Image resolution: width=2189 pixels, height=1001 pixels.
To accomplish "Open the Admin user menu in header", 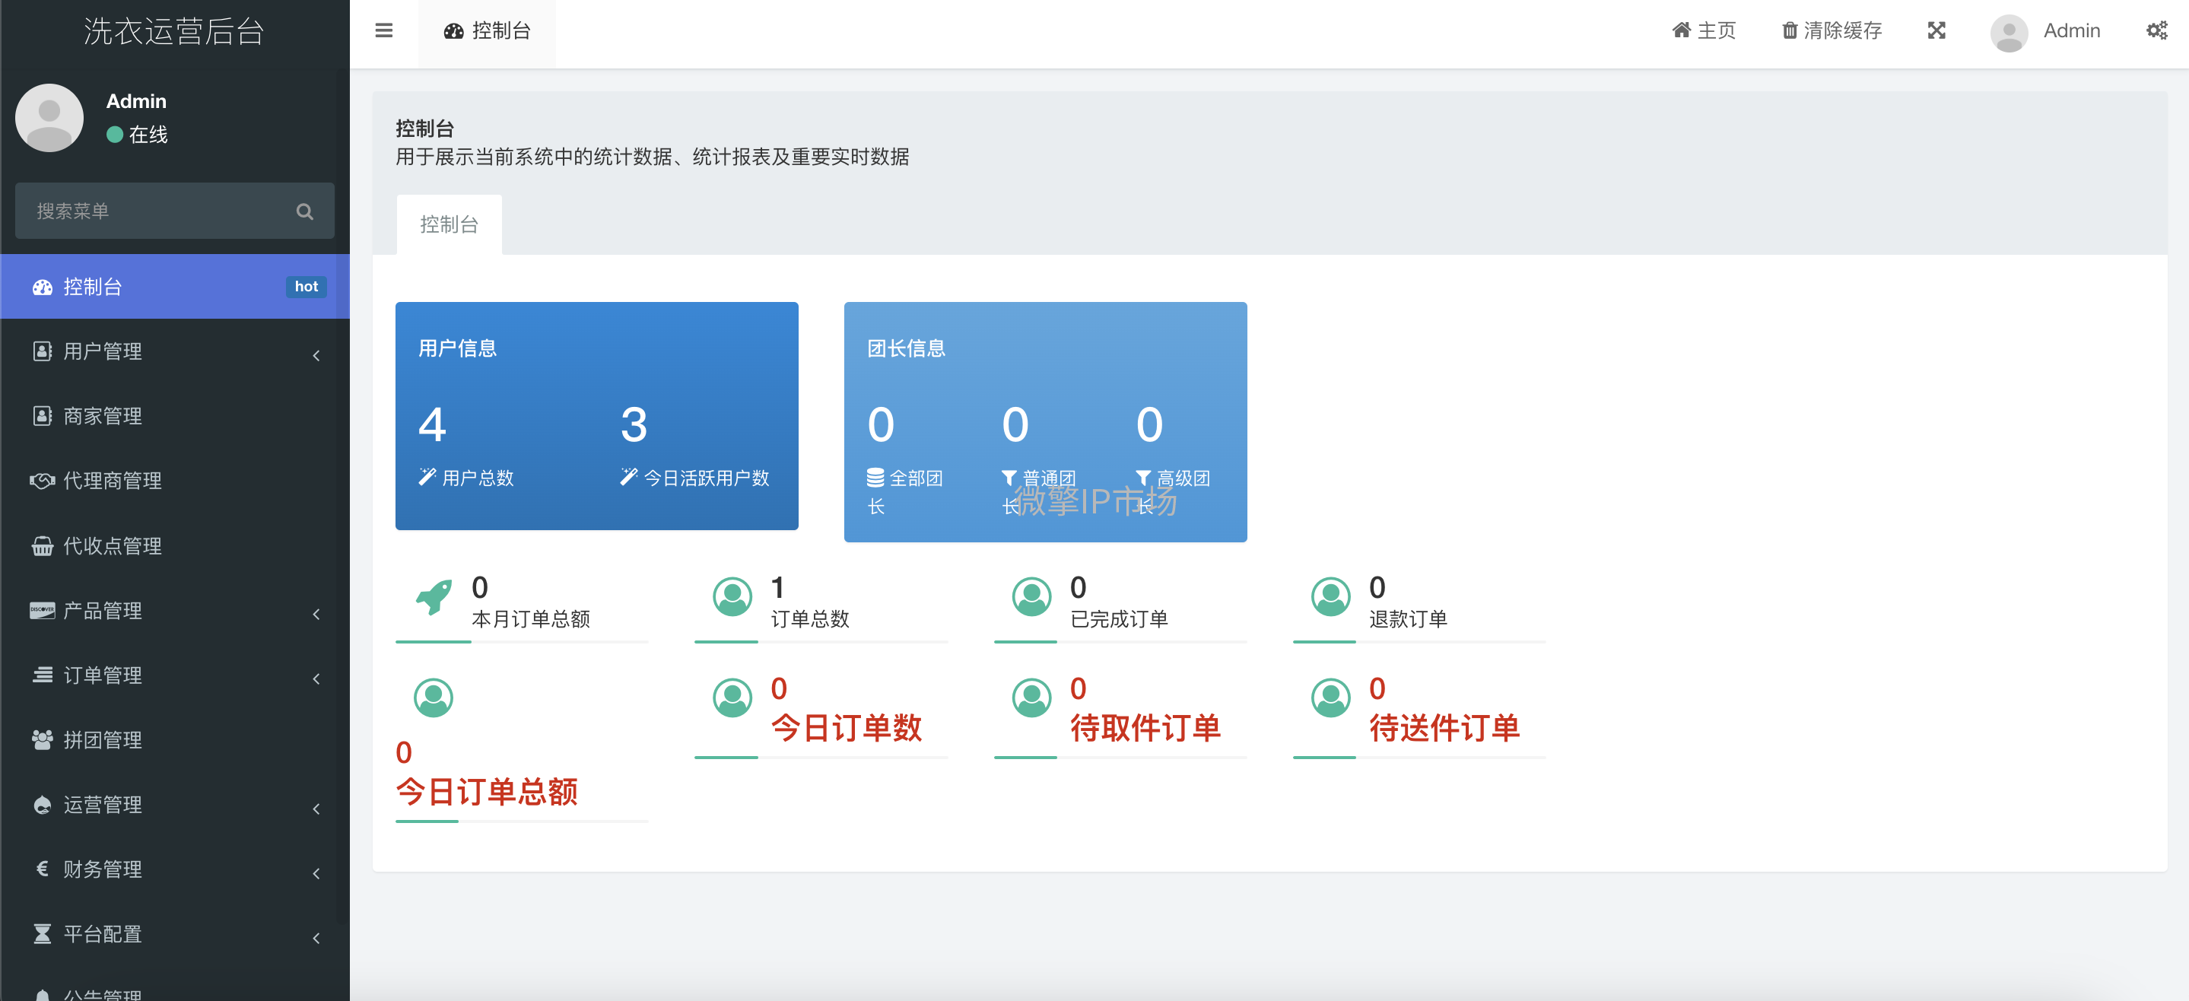I will pos(2045,32).
